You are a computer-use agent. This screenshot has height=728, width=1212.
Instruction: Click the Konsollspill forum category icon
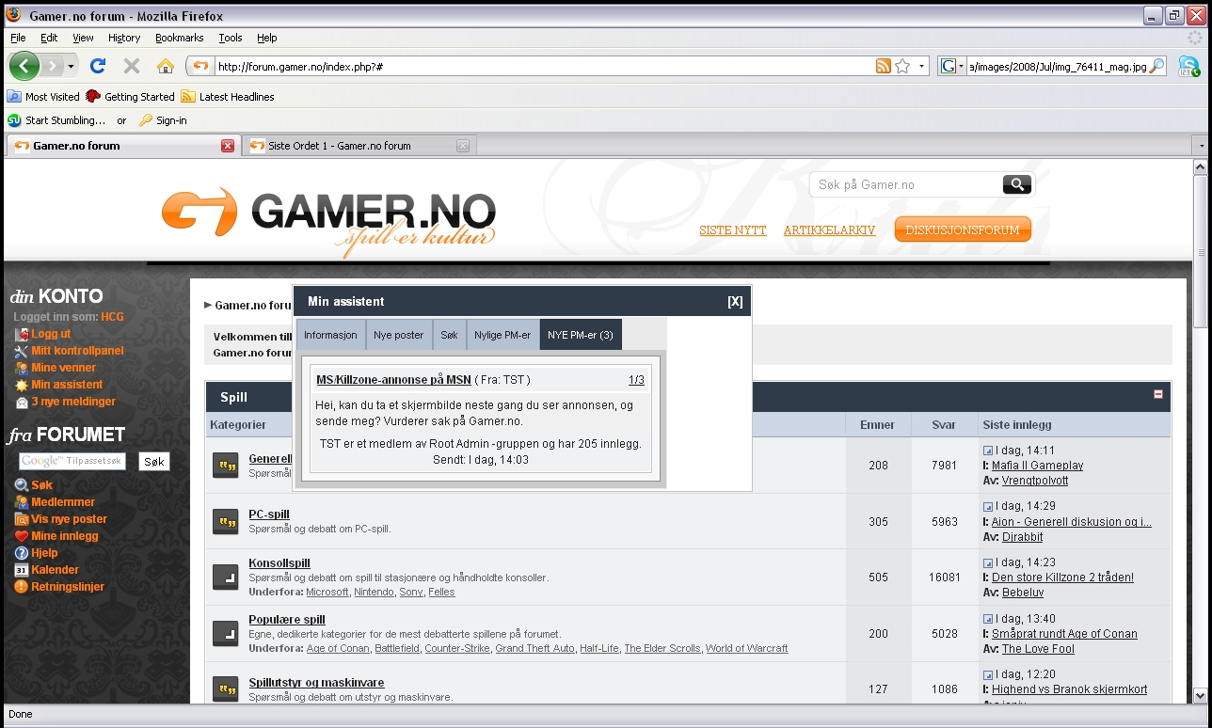[x=225, y=578]
